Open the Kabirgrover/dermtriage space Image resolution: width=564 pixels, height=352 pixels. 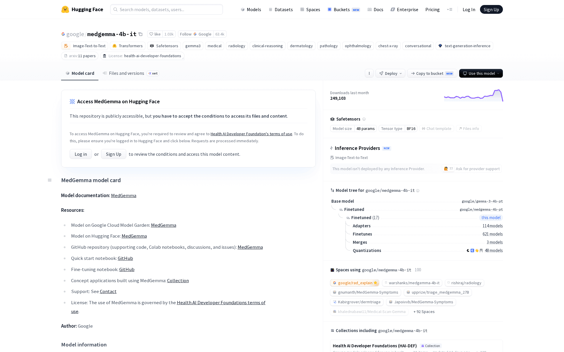click(x=357, y=302)
